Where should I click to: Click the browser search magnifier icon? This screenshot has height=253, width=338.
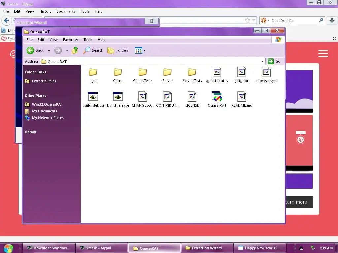point(321,20)
